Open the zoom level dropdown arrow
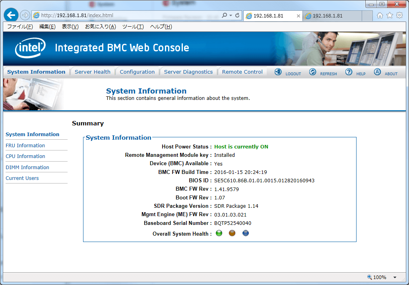The width and height of the screenshot is (409, 285). coord(395,277)
